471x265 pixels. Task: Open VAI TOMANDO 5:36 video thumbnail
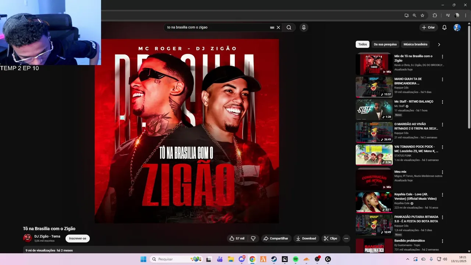tap(374, 155)
